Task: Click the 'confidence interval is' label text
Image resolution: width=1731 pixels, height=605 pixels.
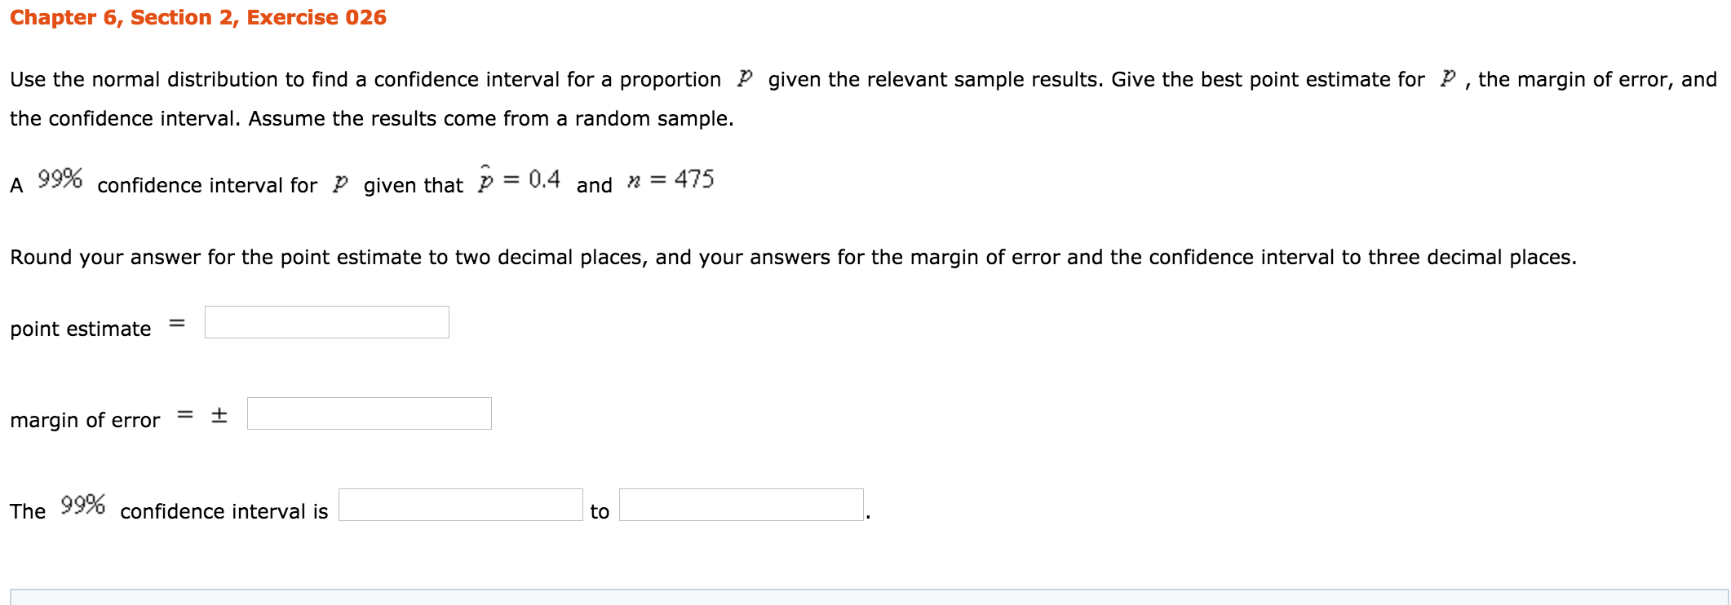Action: (224, 511)
